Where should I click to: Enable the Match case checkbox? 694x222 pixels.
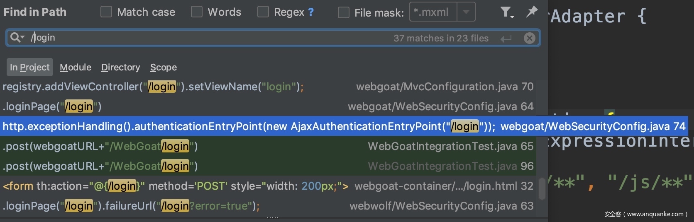coord(106,12)
